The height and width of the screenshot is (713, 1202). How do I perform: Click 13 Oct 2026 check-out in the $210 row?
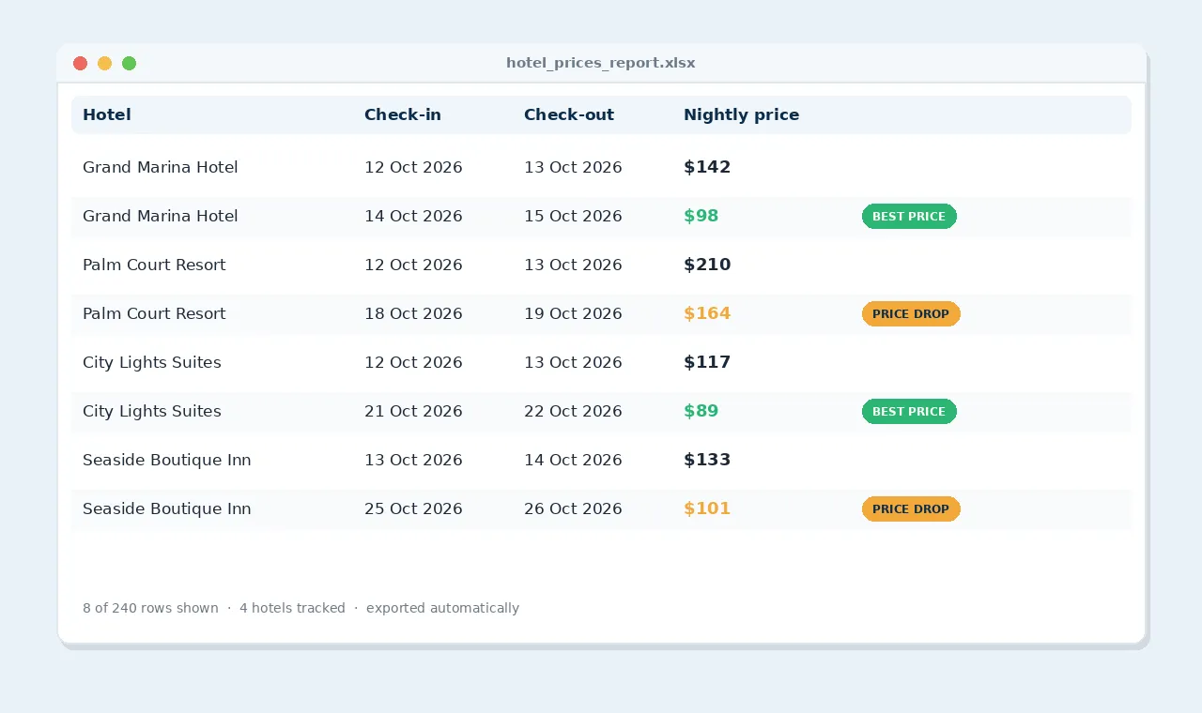[573, 265]
